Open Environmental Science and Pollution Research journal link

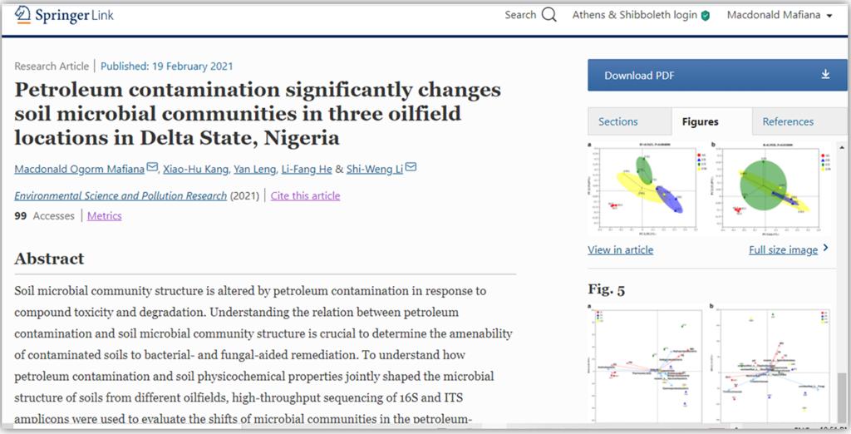coord(121,195)
